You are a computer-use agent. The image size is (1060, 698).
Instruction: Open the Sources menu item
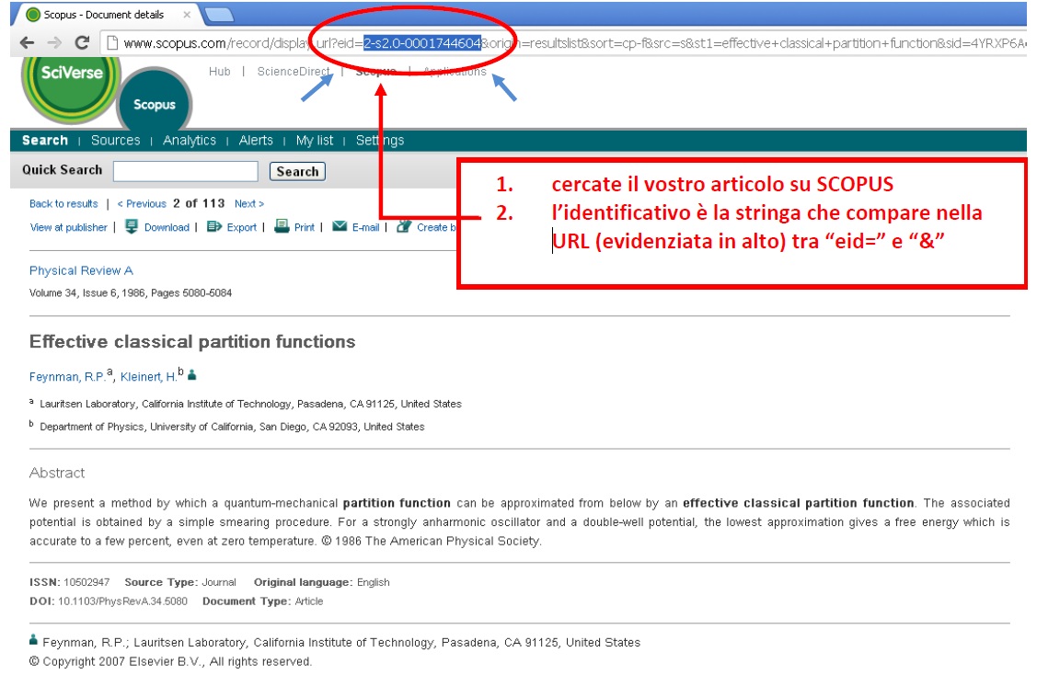point(115,141)
